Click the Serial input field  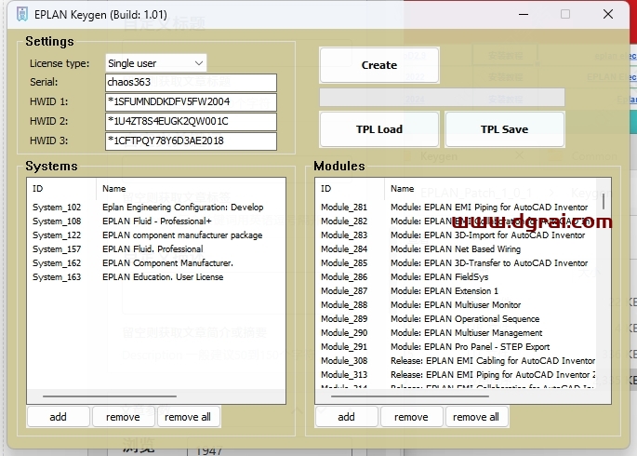(191, 83)
